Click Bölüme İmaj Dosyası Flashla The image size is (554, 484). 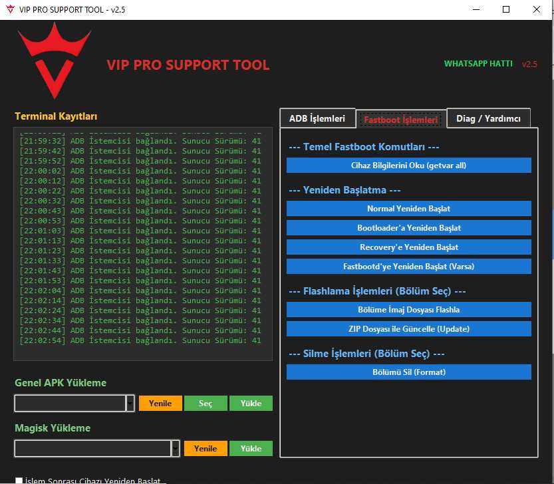pos(409,309)
